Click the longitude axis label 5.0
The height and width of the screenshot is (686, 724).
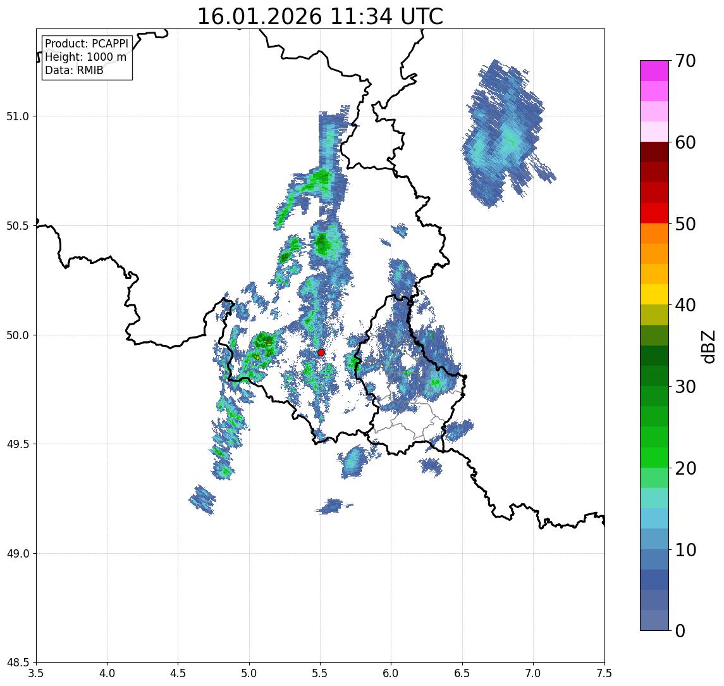point(249,673)
